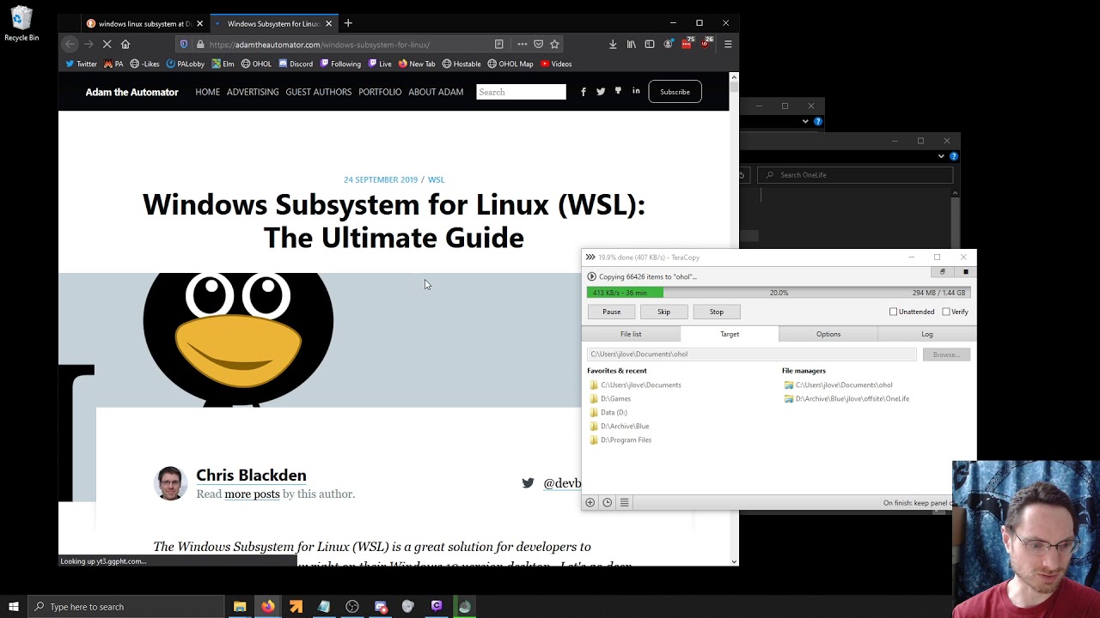Click the LinkedIn icon in site header
Viewport: 1100px width, 618px height.
click(636, 91)
